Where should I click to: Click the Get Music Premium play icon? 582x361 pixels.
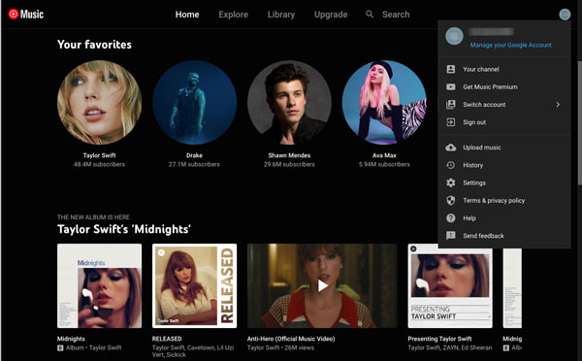click(451, 87)
